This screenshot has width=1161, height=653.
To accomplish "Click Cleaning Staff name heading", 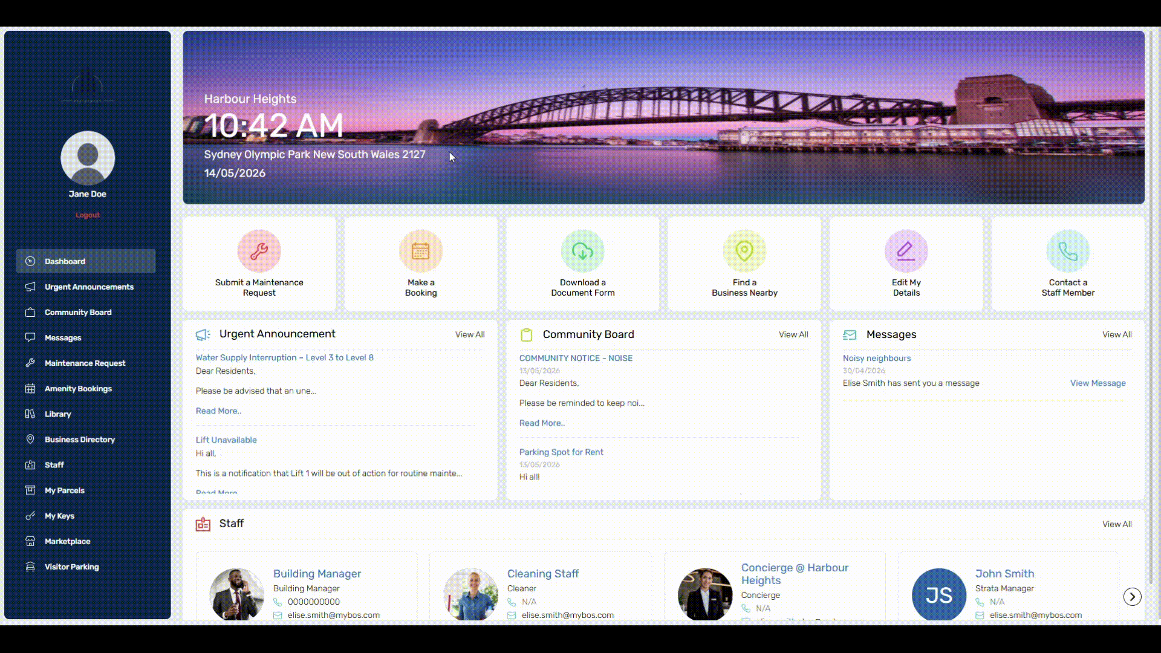I will [x=543, y=573].
